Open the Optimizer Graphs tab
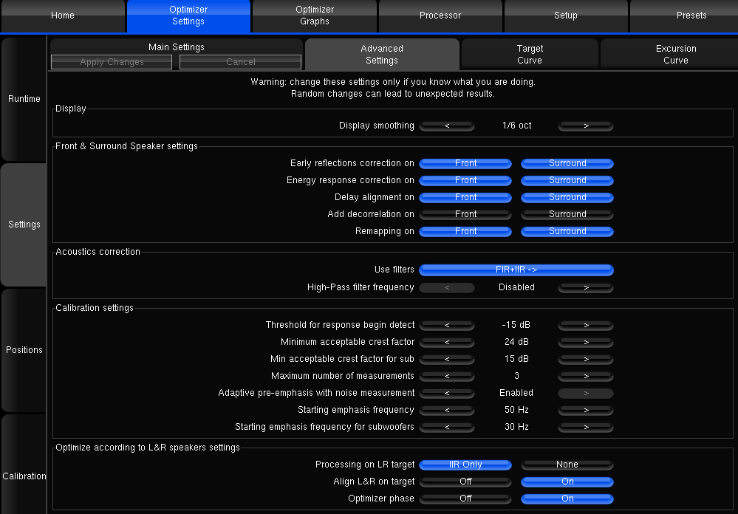738x514 pixels. coord(315,16)
